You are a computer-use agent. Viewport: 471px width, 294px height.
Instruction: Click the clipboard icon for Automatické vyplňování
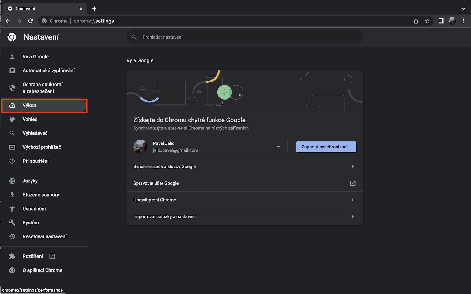12,70
